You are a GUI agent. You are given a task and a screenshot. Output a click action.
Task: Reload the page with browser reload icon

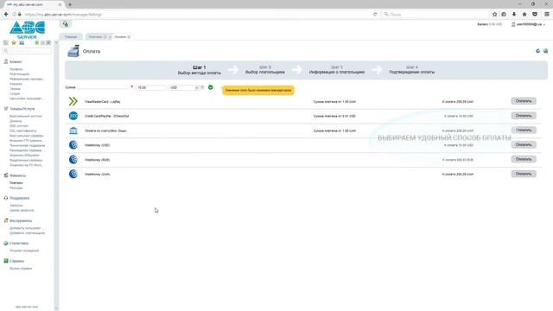click(375, 15)
